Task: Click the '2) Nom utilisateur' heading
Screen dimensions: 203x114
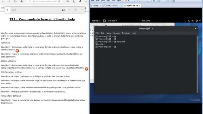Action: [x=9, y=61]
